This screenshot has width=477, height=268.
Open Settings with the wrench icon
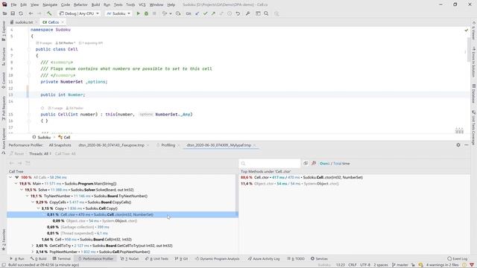pos(248,13)
